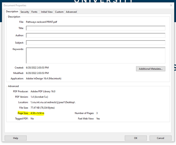Switch to the Security tab

click(x=25, y=12)
